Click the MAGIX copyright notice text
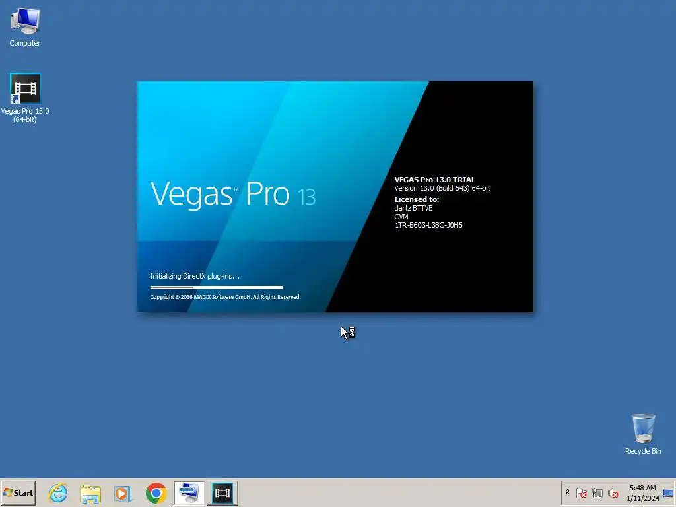The width and height of the screenshot is (676, 507). 225,296
